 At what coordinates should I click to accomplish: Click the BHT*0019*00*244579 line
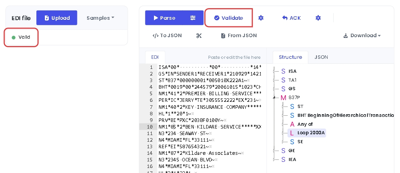(210, 87)
